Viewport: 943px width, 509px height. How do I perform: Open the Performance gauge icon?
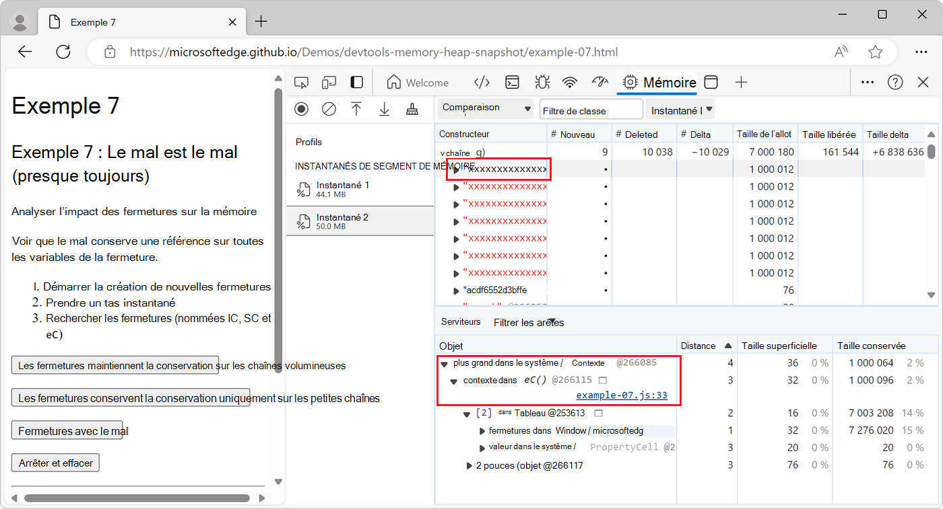[x=599, y=83]
